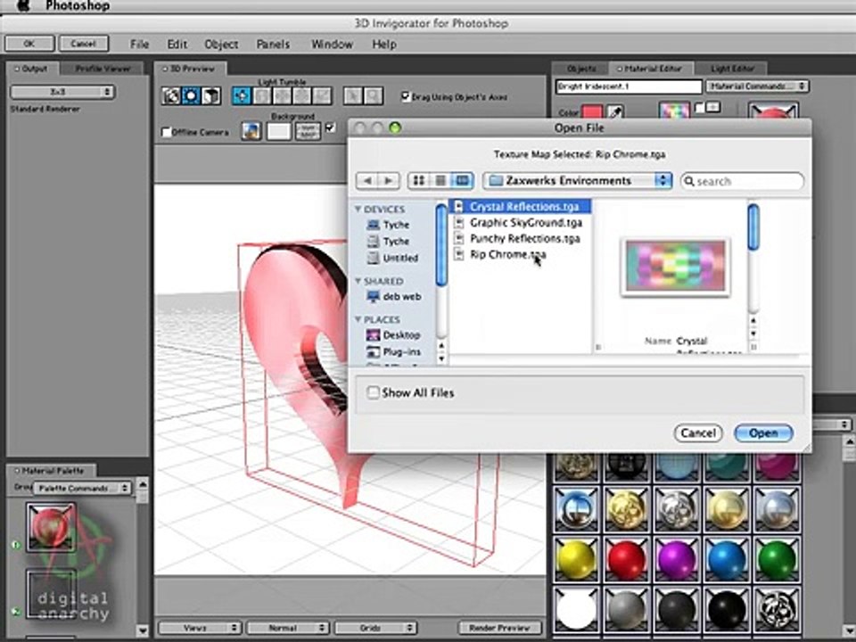Open the Panels menu
The width and height of the screenshot is (856, 642).
[273, 45]
